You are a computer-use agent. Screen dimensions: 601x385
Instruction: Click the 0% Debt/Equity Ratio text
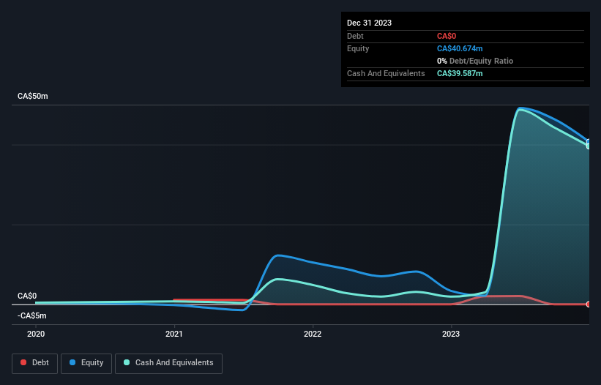pyautogui.click(x=475, y=61)
